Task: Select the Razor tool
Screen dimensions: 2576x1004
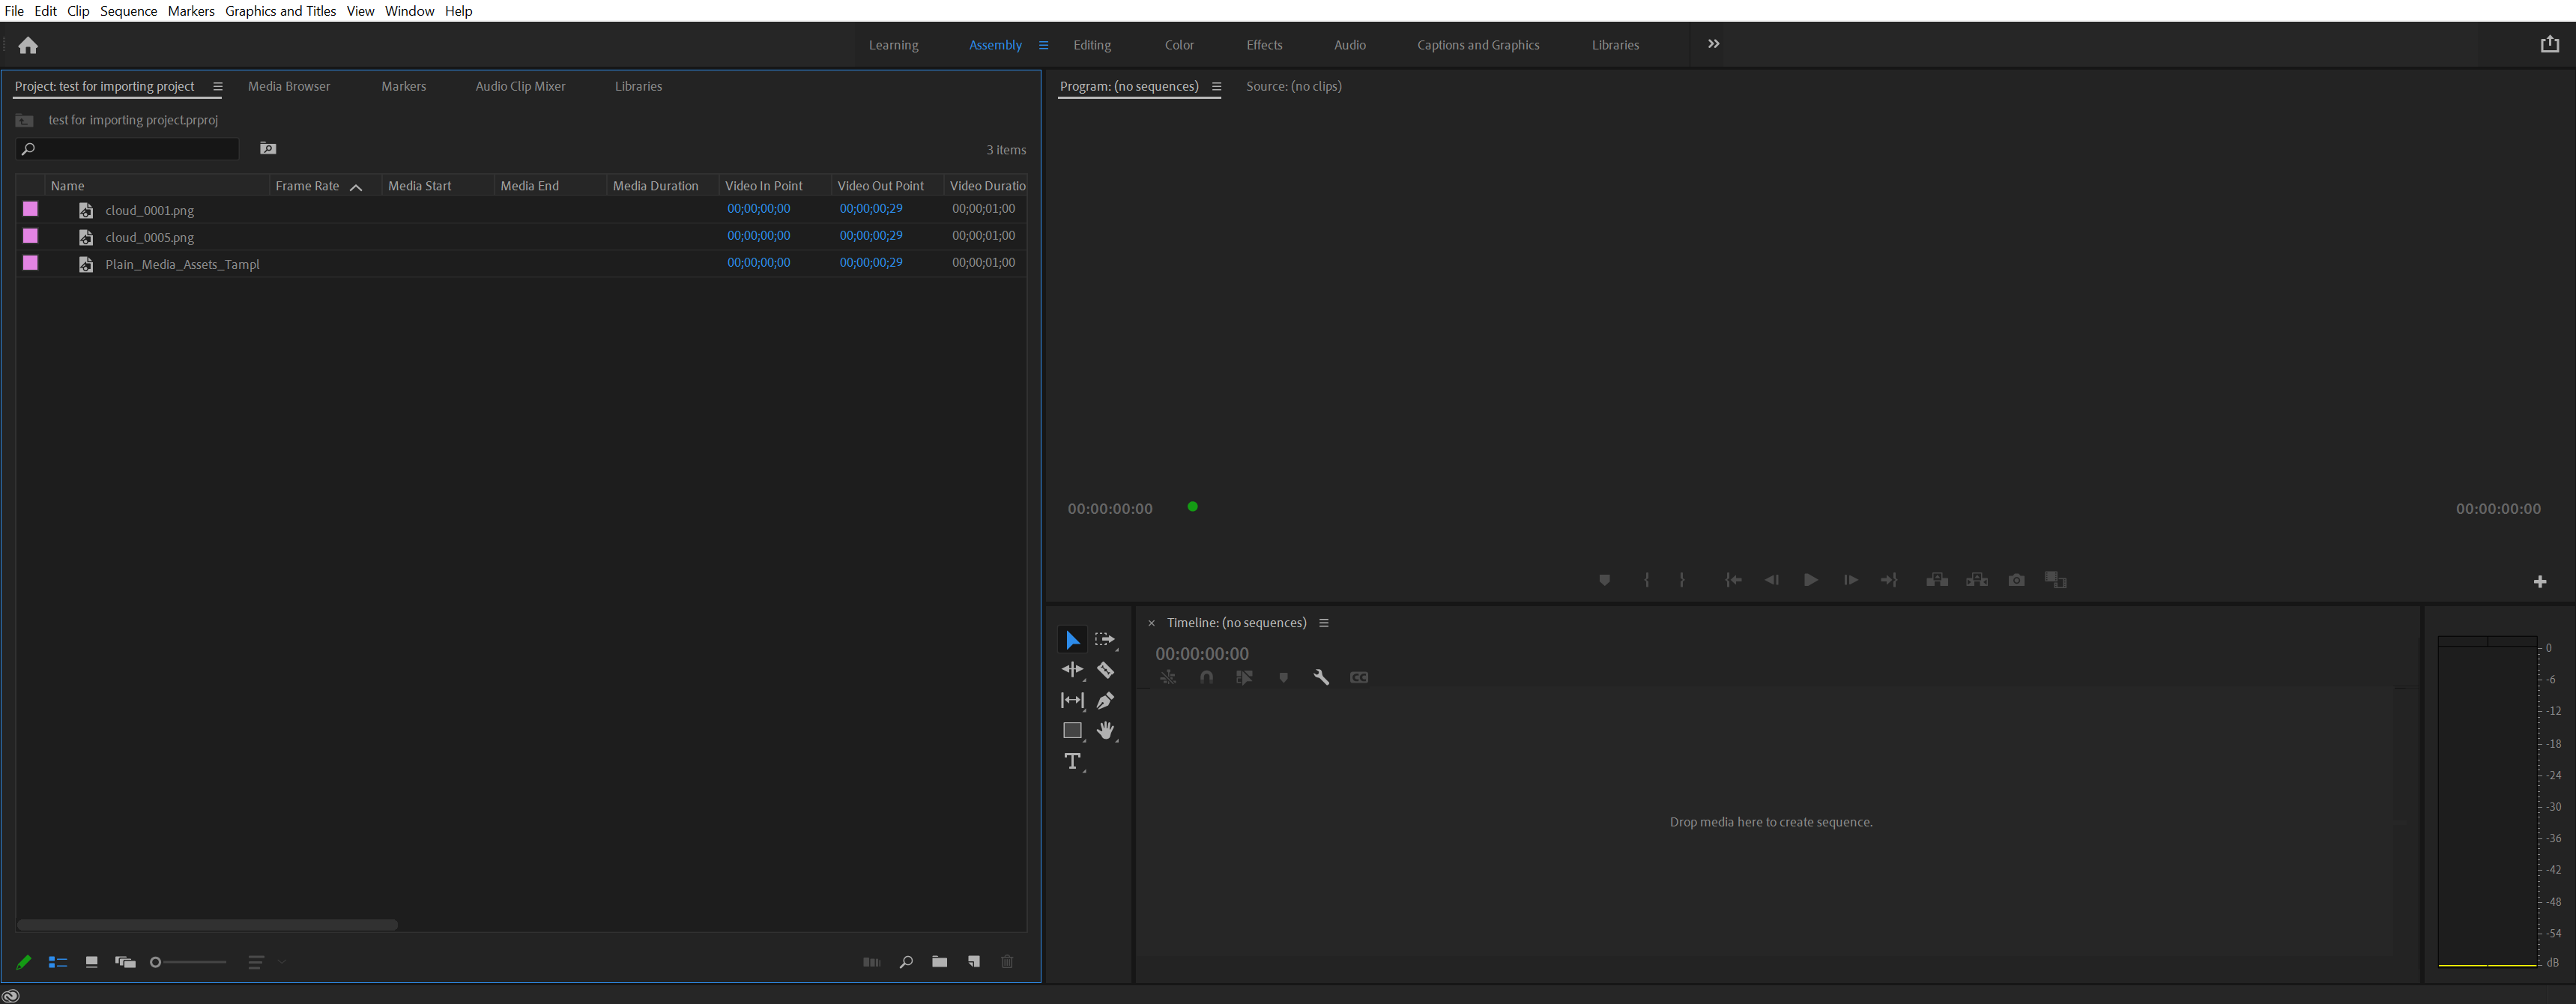Action: [x=1105, y=670]
